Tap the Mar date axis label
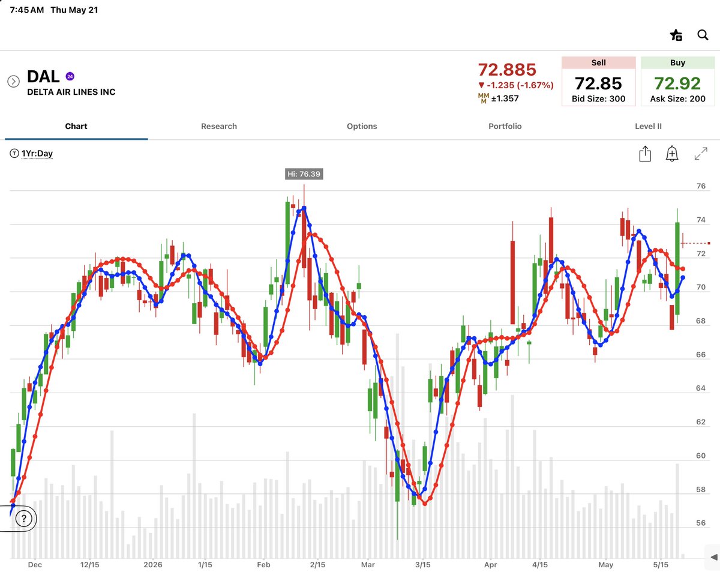The height and width of the screenshot is (578, 720). click(368, 565)
